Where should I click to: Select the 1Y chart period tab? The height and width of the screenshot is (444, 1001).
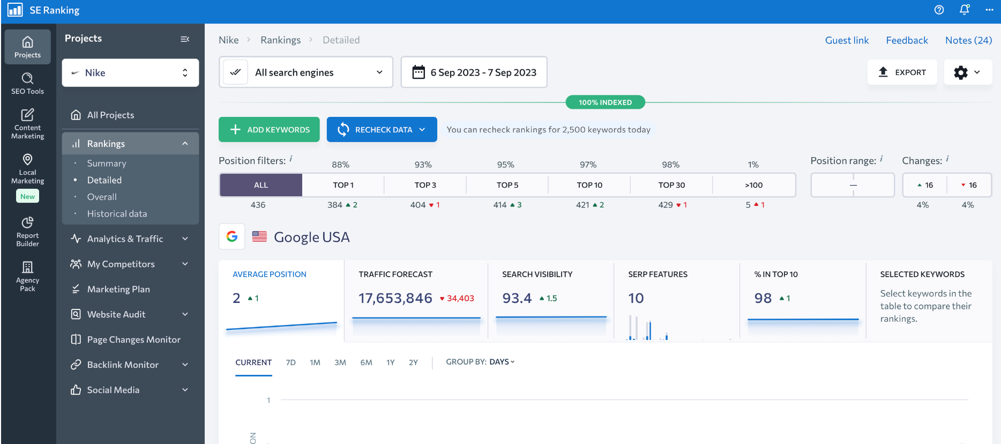[391, 362]
